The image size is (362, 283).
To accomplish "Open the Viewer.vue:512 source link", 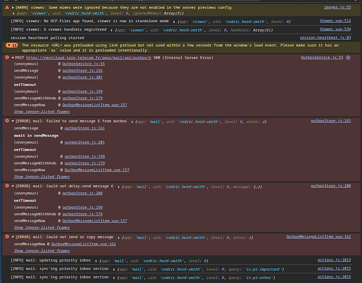I will pyautogui.click(x=335, y=21).
